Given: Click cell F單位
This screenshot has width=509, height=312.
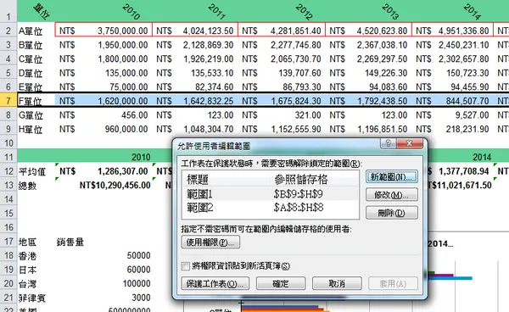Looking at the screenshot, I should [x=36, y=101].
